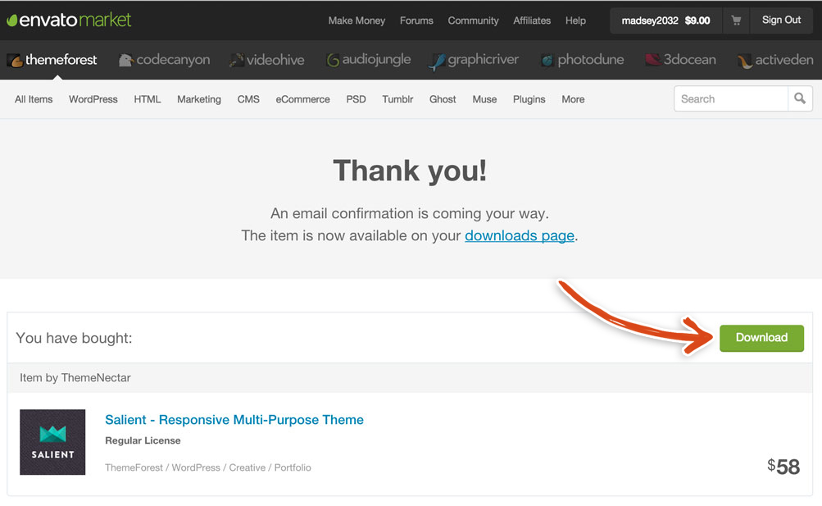Open madsey2032 account balance menu

pyautogui.click(x=665, y=21)
